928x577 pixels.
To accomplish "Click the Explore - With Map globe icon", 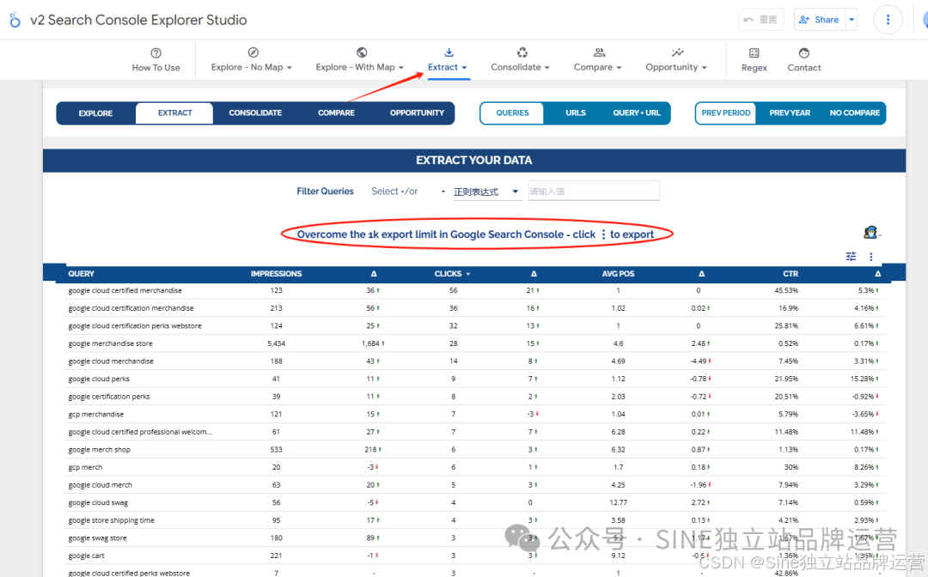I will [362, 52].
